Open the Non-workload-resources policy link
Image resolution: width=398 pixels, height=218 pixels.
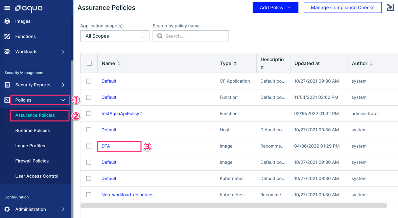click(x=127, y=195)
